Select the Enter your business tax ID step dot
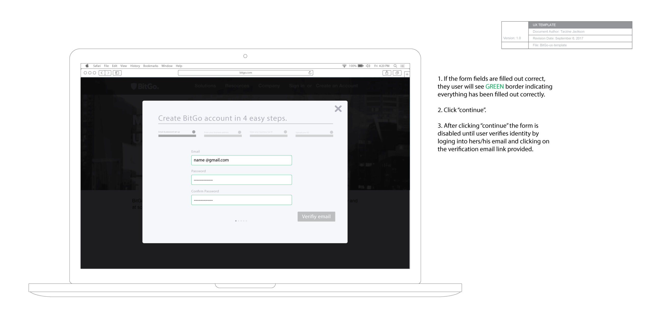The height and width of the screenshot is (326, 653). 285,132
